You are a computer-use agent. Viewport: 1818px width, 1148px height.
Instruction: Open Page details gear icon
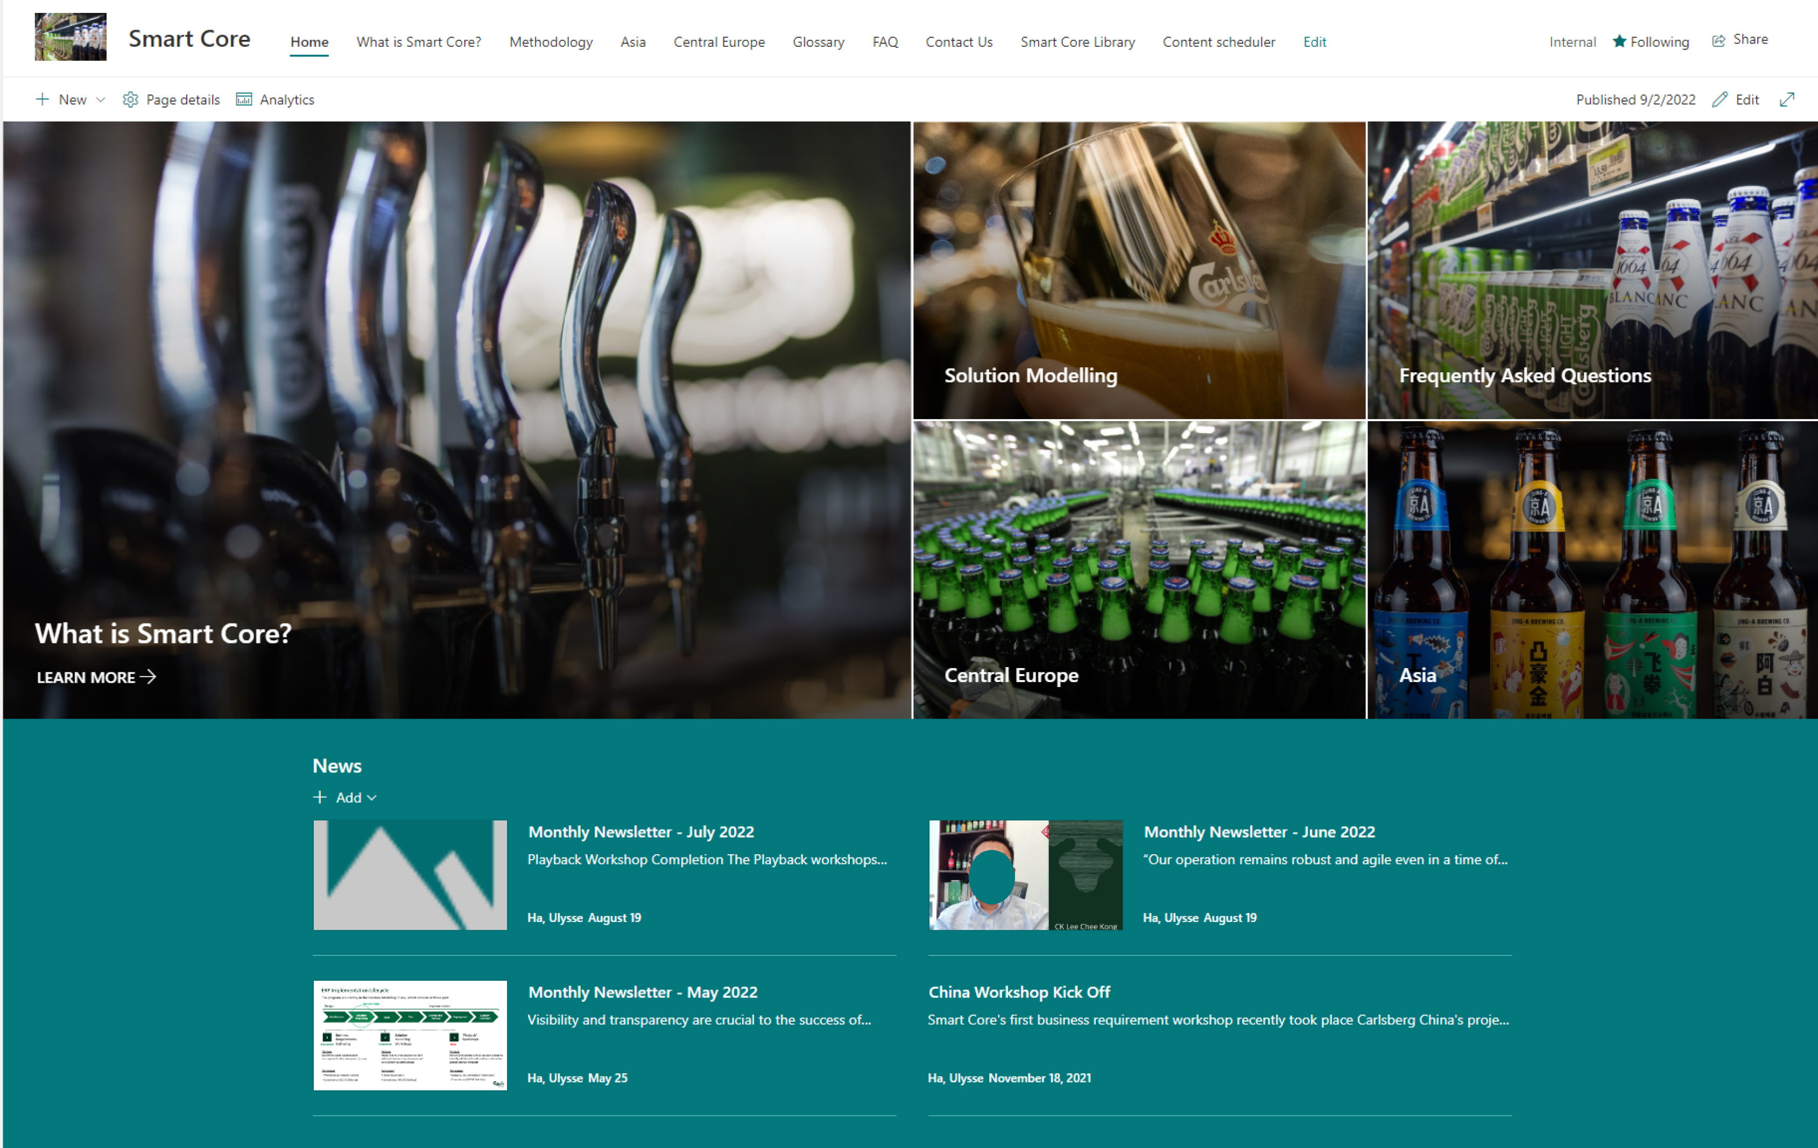click(x=131, y=100)
